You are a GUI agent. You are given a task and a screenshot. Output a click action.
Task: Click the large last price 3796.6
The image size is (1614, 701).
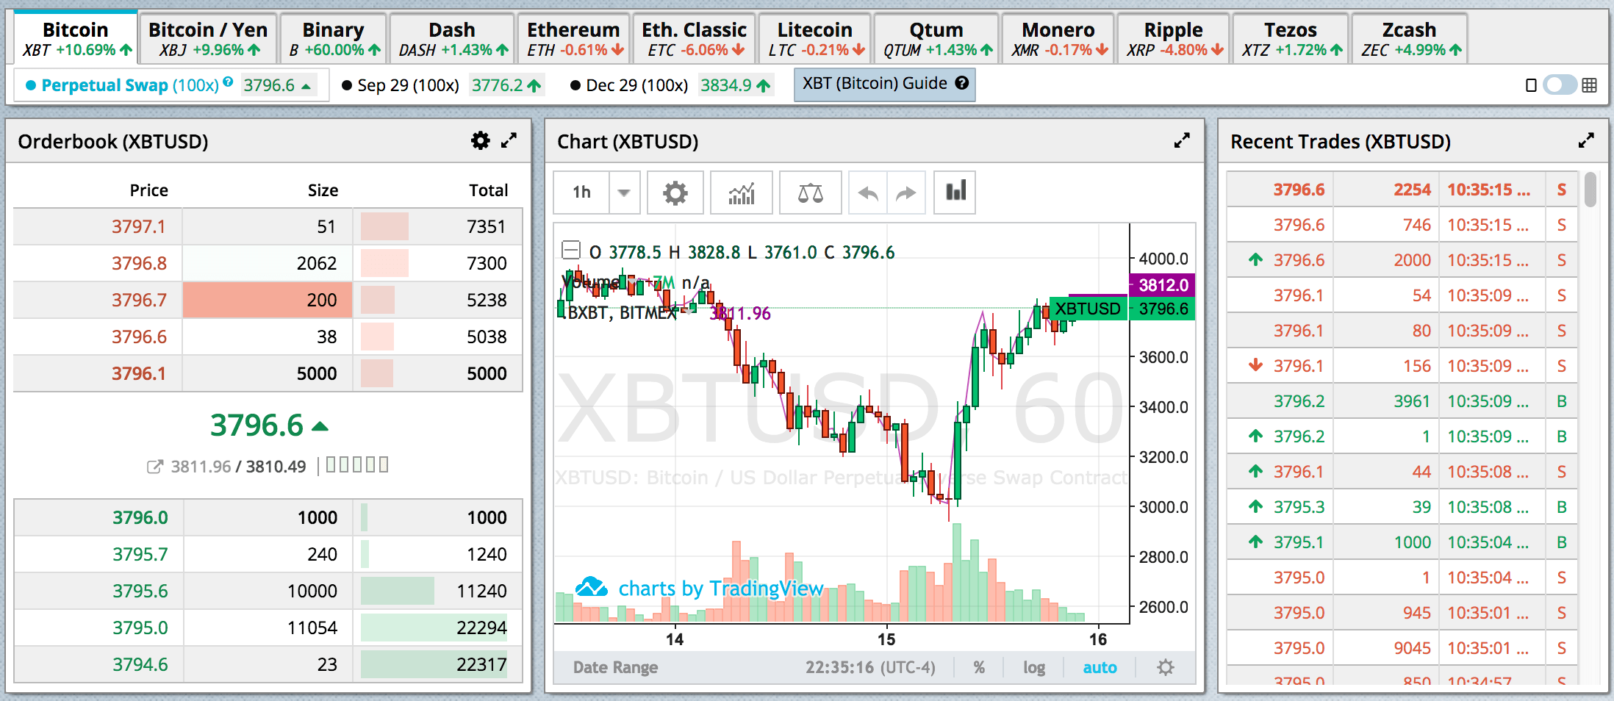(x=257, y=425)
